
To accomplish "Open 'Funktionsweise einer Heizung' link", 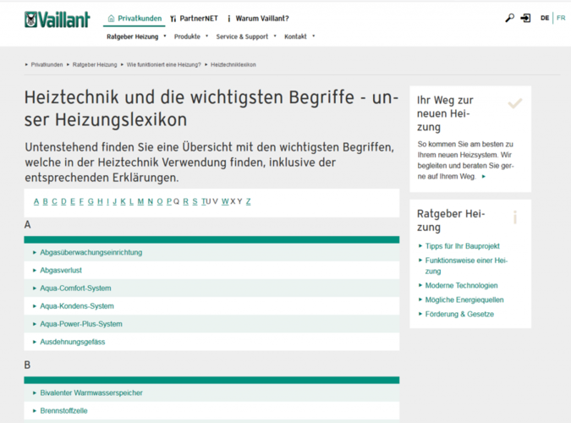I will pyautogui.click(x=466, y=266).
